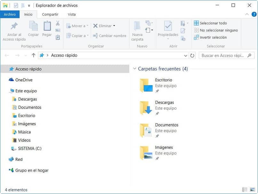Click in the Buscar en Acceso rápido field
Image resolution: width=258 pixels, height=194 pixels.
tap(227, 56)
